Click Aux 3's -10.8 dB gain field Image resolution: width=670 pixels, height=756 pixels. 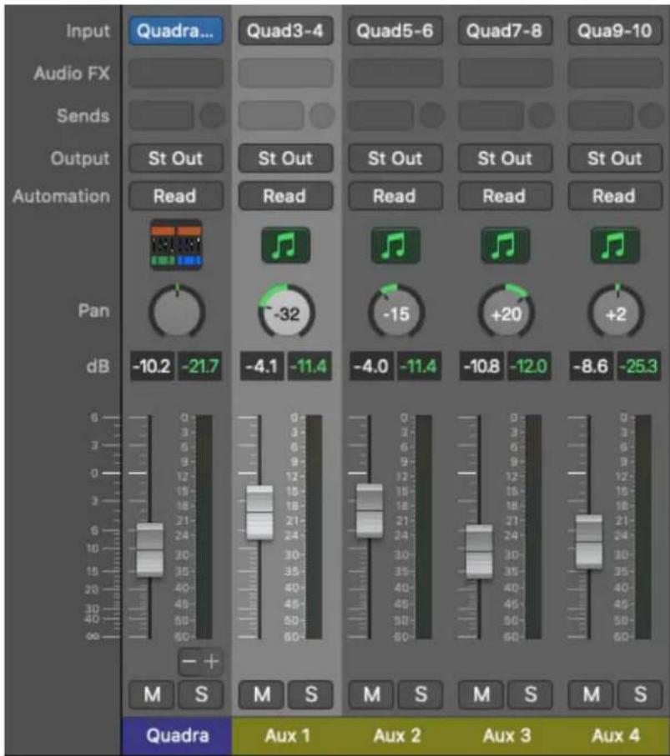coord(481,367)
